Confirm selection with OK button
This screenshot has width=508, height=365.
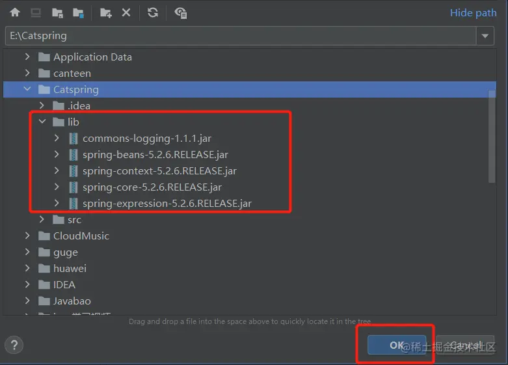click(x=397, y=345)
